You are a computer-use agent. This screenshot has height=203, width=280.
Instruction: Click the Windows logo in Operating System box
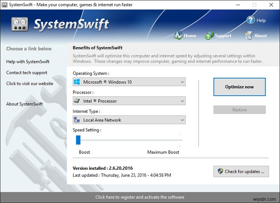point(77,82)
